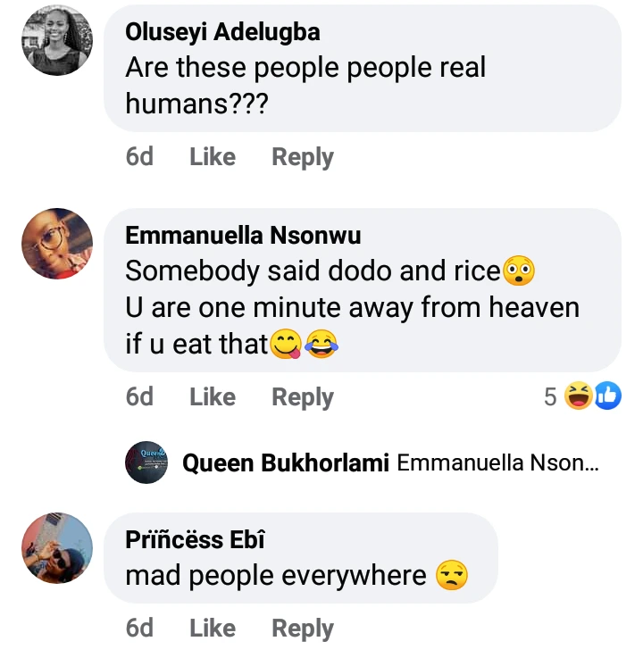
Task: Open Prïñcëss Ebî's profile name link
Action: click(196, 540)
